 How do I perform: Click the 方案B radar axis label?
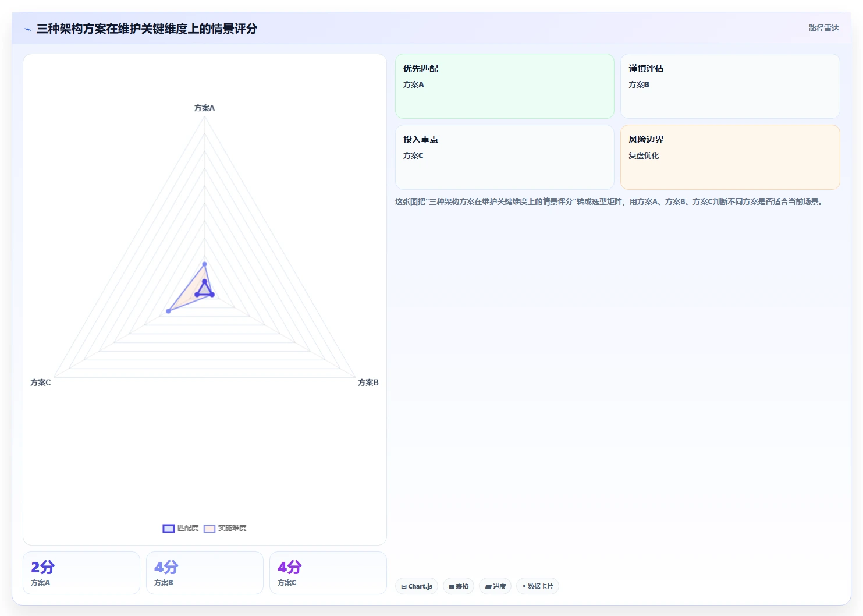click(x=368, y=383)
